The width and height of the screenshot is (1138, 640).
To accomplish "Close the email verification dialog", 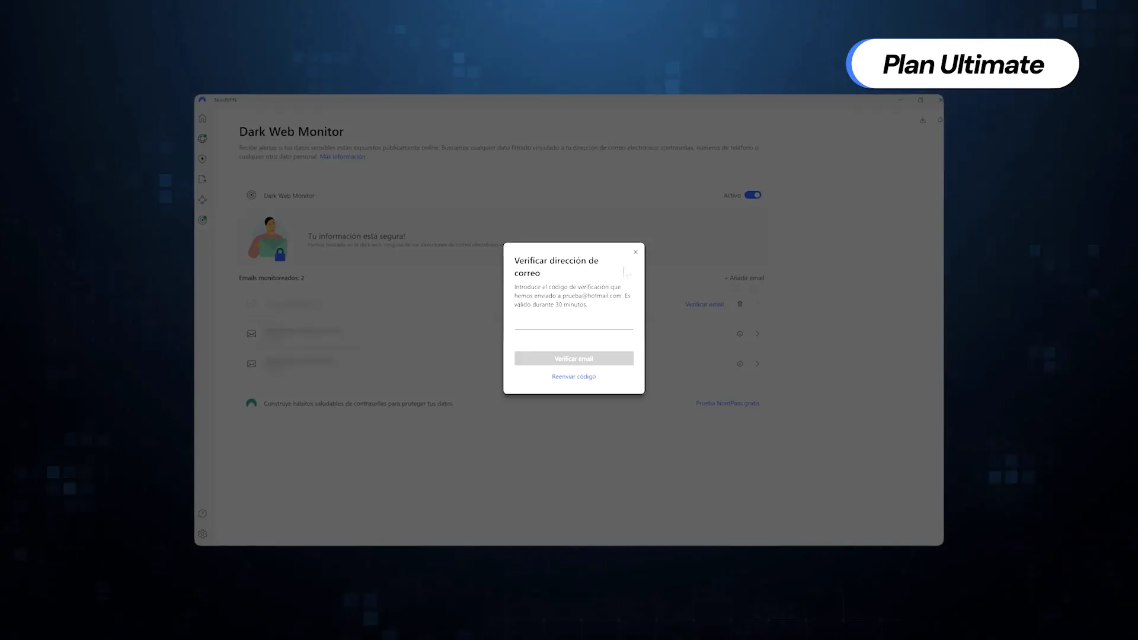I will 635,252.
